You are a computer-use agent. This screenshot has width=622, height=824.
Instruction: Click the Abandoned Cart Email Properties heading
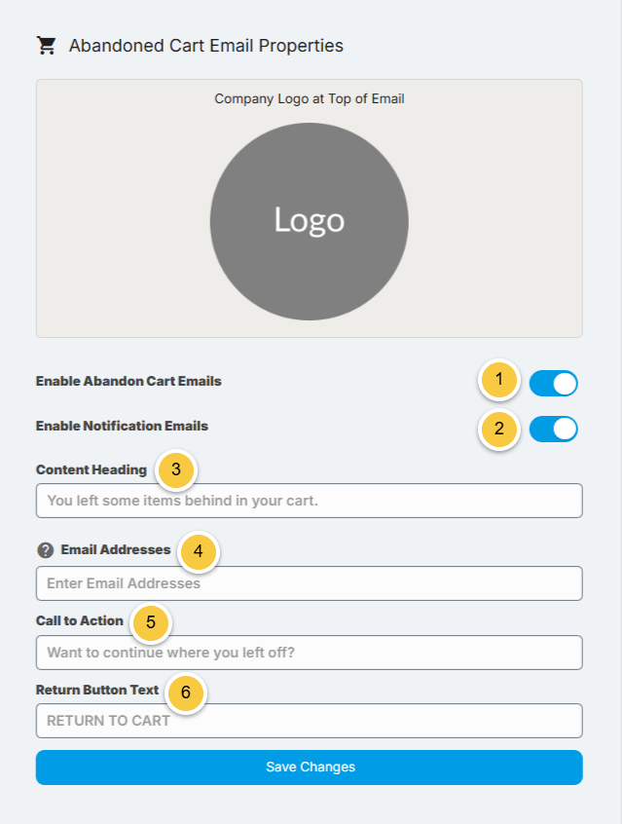[x=206, y=46]
